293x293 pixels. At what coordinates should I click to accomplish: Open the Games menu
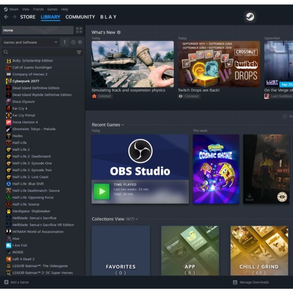pyautogui.click(x=52, y=9)
